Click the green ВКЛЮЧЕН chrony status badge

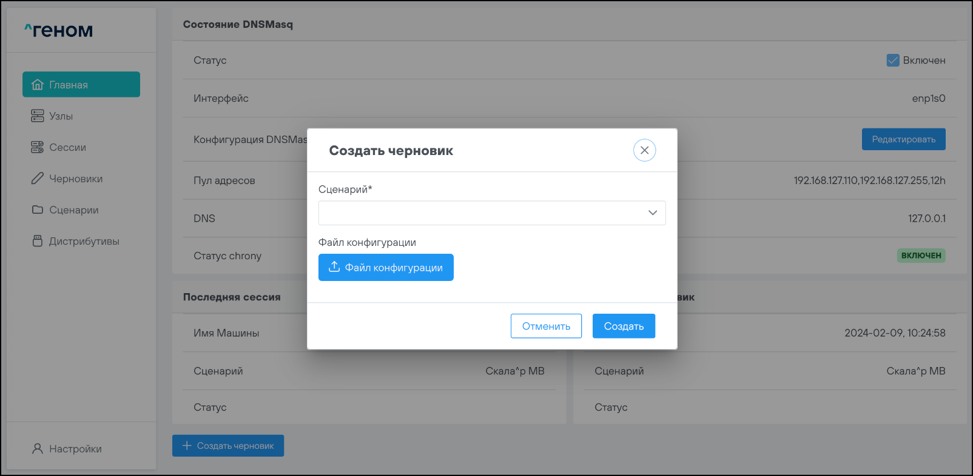[x=921, y=256]
